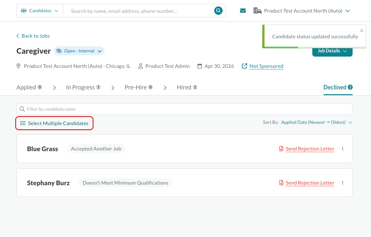
Task: Click the teal search magnifier button
Action: click(x=218, y=11)
